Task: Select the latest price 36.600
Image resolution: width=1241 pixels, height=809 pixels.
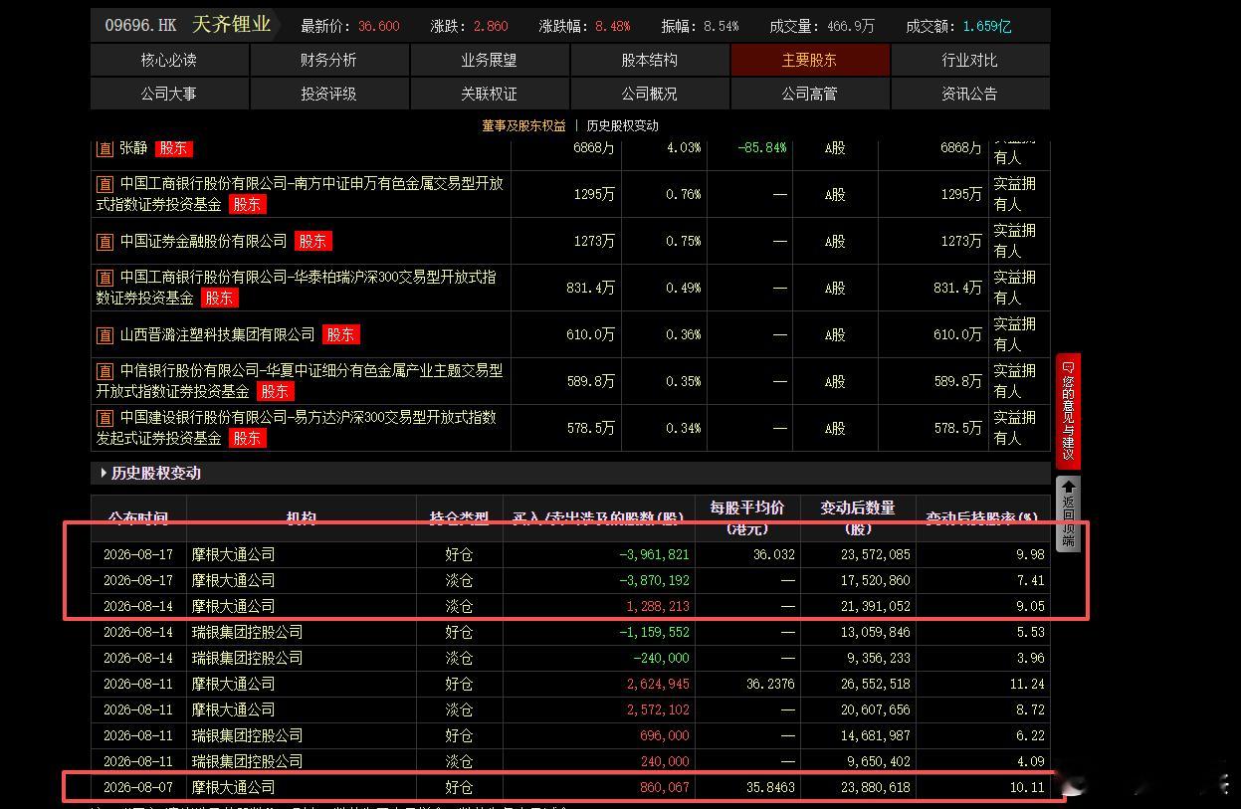Action: pos(378,27)
